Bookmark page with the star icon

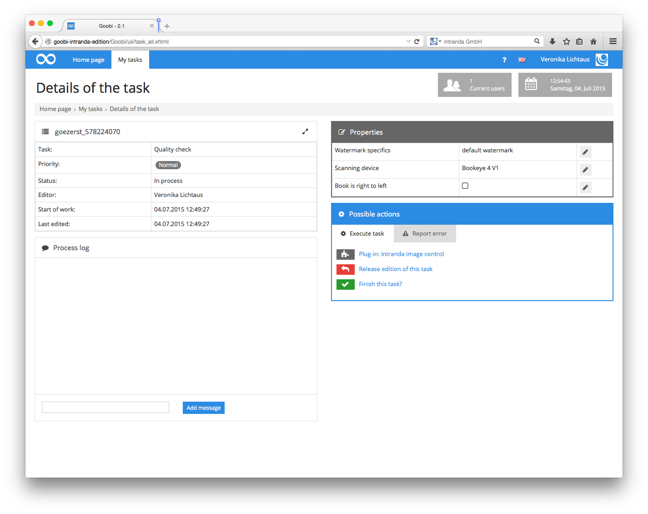tap(567, 41)
